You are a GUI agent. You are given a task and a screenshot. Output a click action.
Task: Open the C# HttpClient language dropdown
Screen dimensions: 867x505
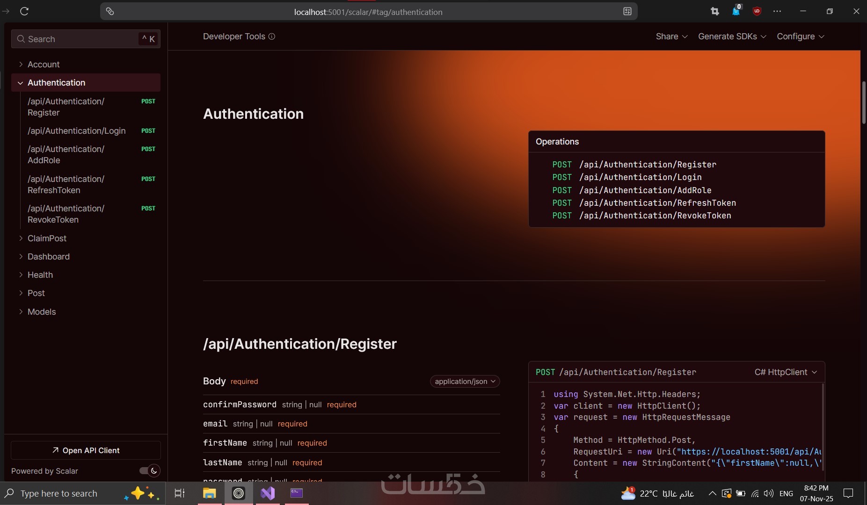point(786,372)
